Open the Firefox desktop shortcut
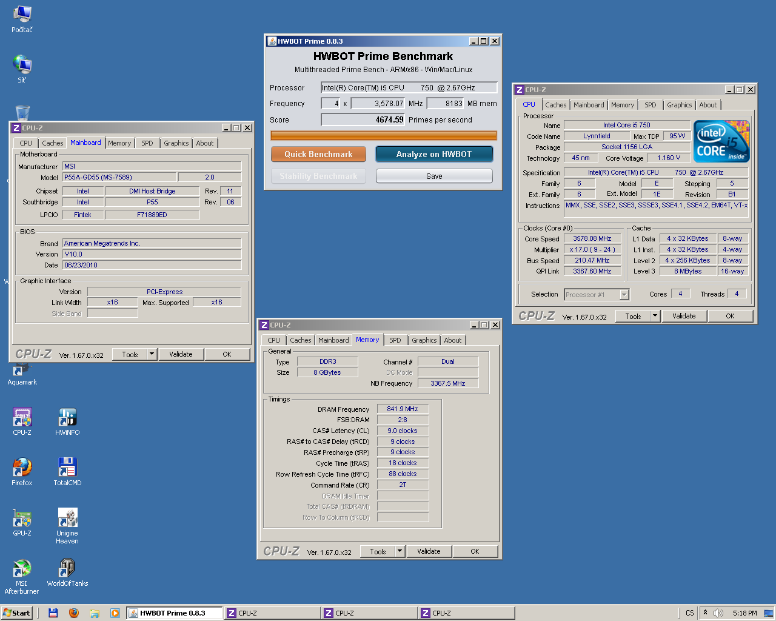 click(x=22, y=472)
